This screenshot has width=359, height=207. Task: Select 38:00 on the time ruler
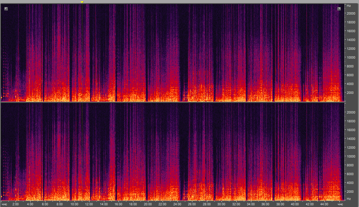pyautogui.click(x=280, y=204)
